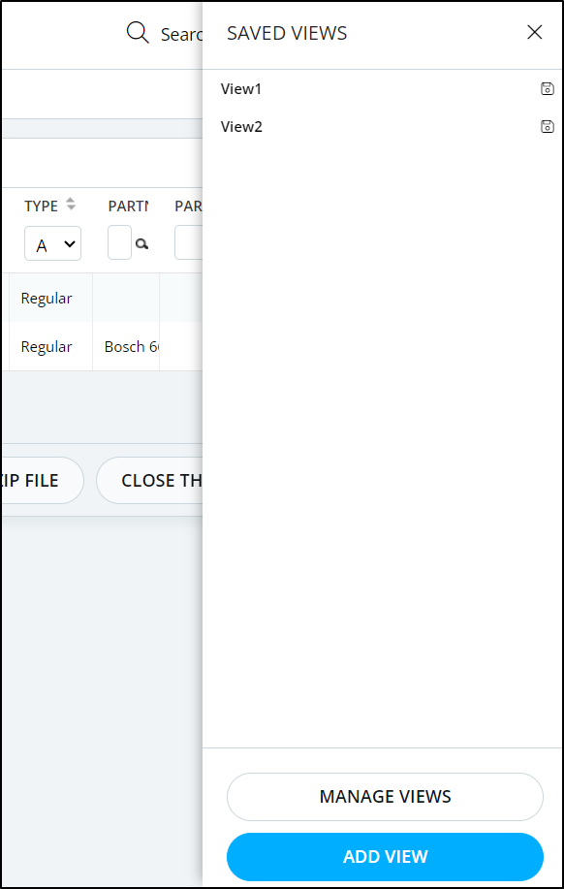Click the TYPE column header
Viewport: 564px width, 889px height.
[x=42, y=206]
